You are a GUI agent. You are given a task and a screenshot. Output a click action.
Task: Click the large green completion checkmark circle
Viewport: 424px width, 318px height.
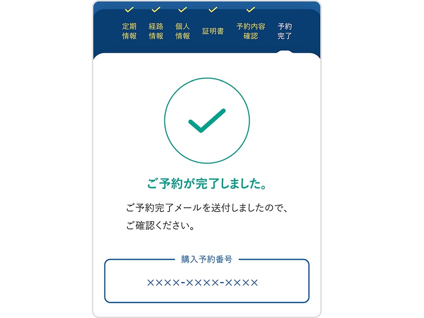click(x=207, y=121)
